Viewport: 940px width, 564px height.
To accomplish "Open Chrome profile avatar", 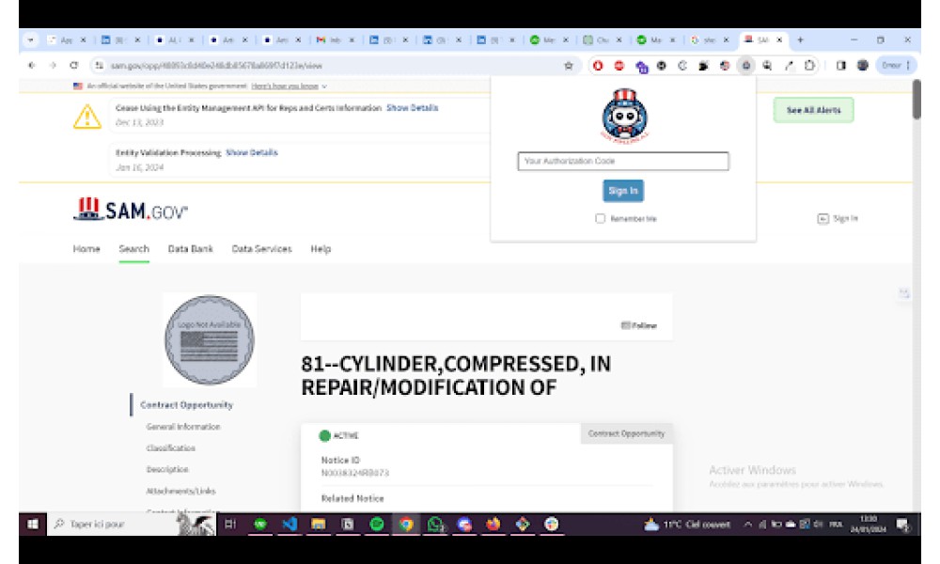I will (863, 66).
